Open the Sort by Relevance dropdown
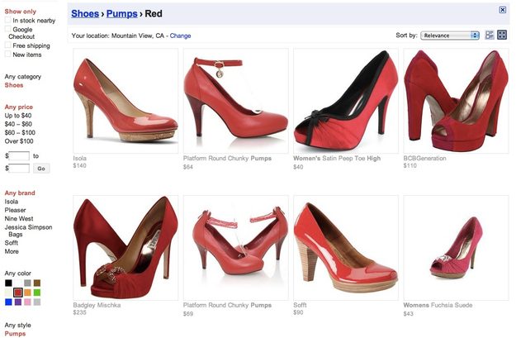 coord(450,36)
